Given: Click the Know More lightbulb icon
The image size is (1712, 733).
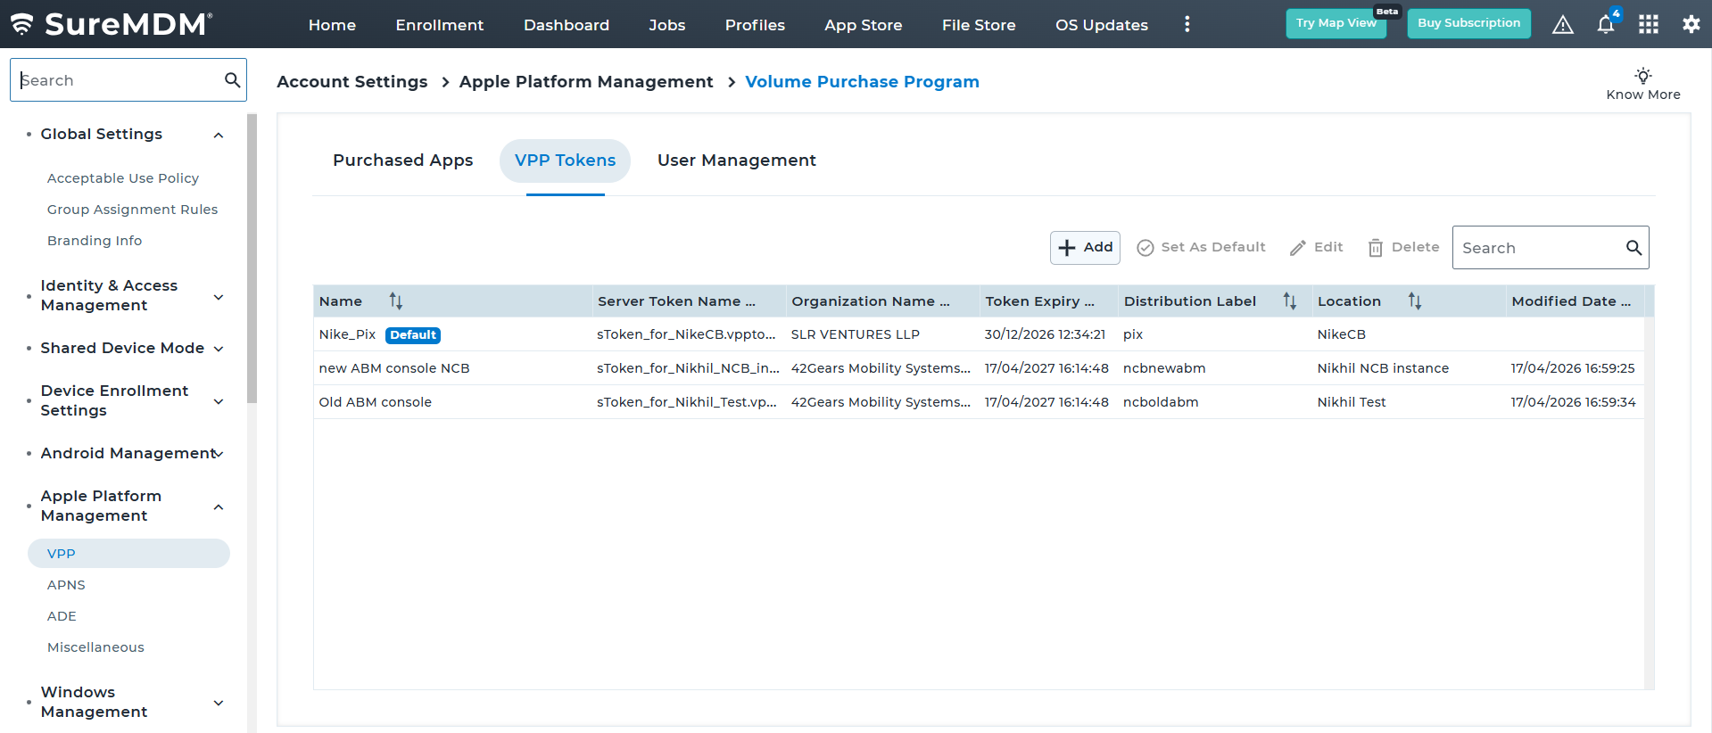Looking at the screenshot, I should [1642, 76].
